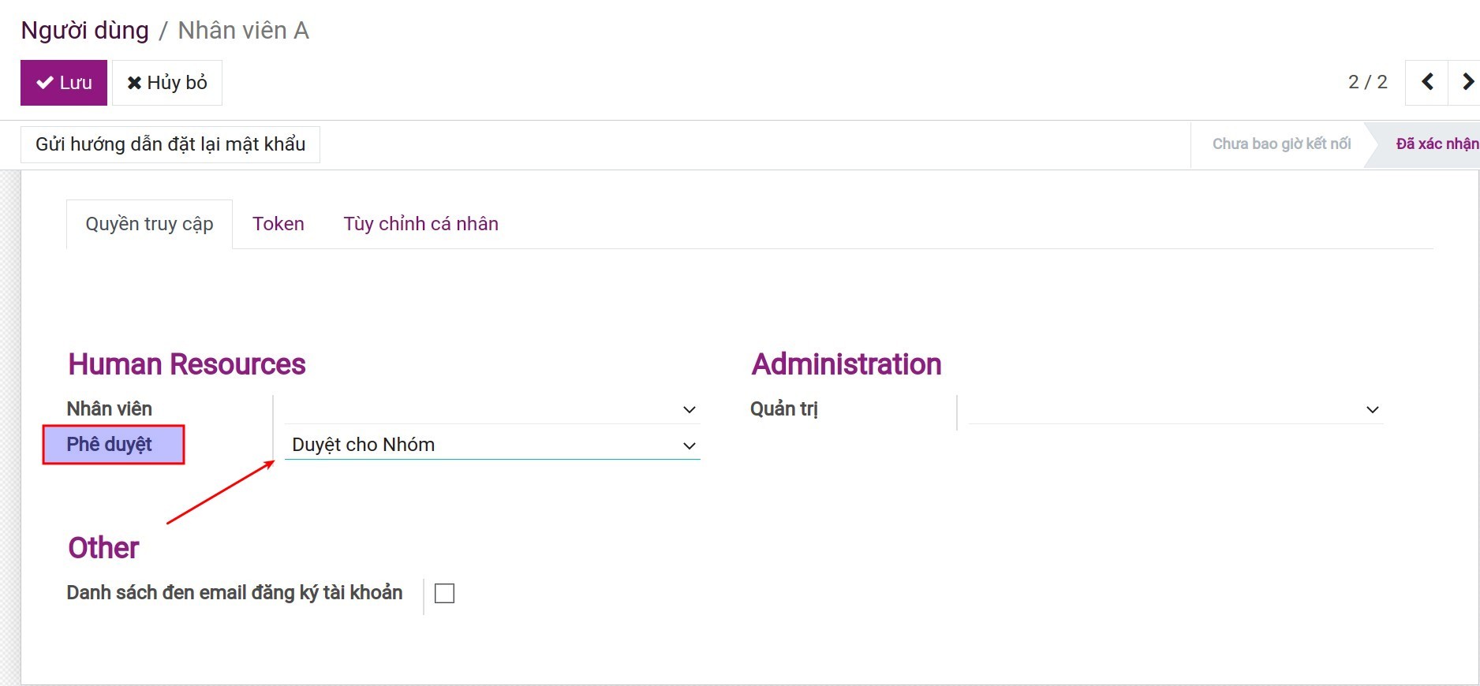
Task: Go to next record with right arrow
Action: [x=1467, y=82]
